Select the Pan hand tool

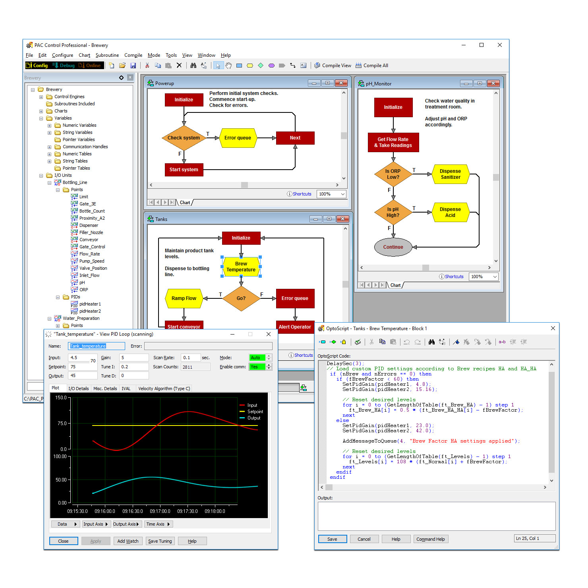[228, 66]
